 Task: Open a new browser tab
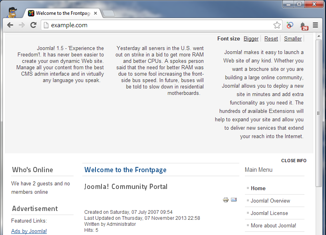(x=109, y=13)
